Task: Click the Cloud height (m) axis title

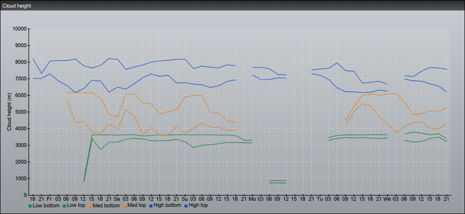Action: point(10,112)
